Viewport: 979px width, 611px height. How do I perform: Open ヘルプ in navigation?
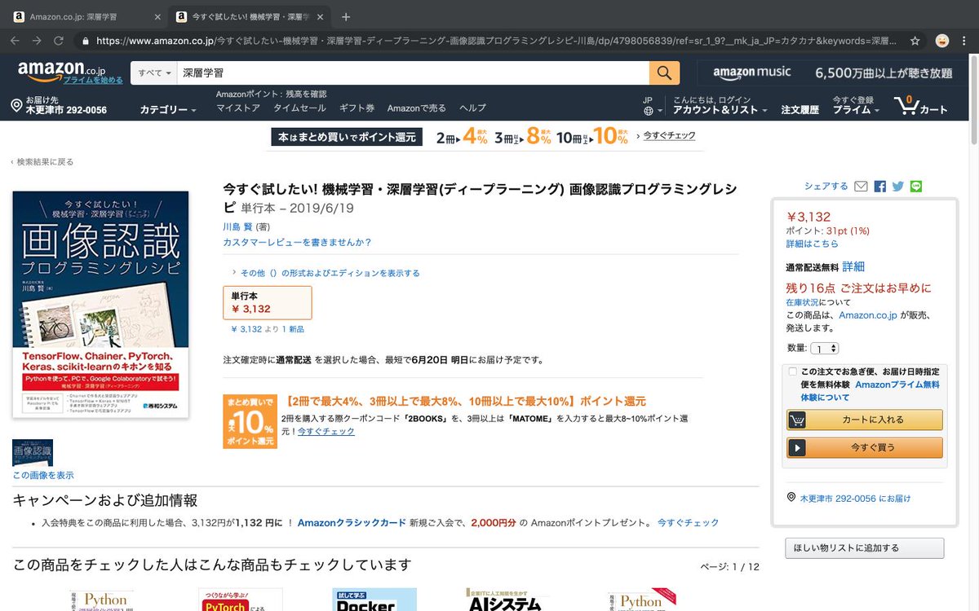pos(472,108)
